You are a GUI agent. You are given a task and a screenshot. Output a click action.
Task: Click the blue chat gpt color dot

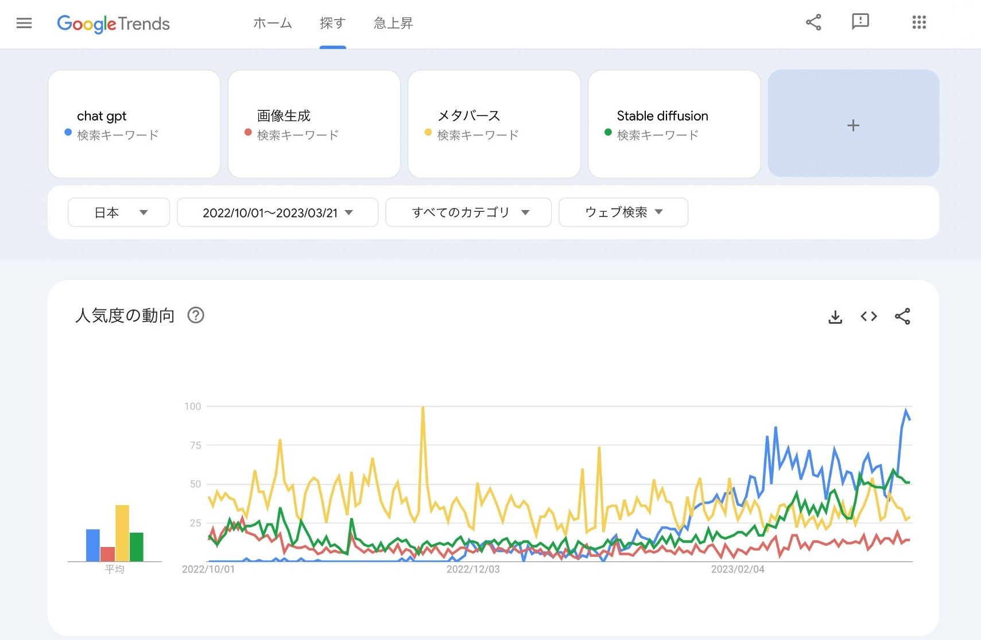pyautogui.click(x=68, y=133)
